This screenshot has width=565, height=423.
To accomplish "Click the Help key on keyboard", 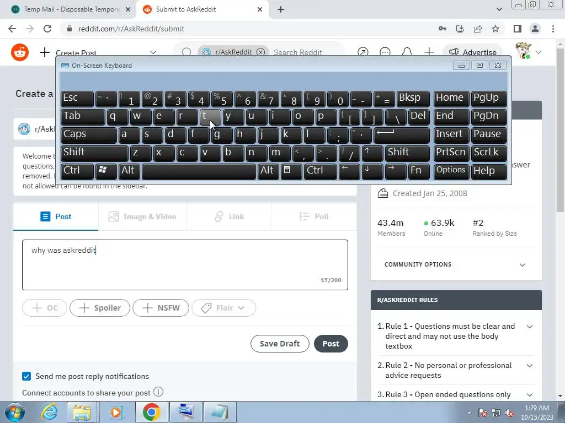I will pyautogui.click(x=489, y=172).
